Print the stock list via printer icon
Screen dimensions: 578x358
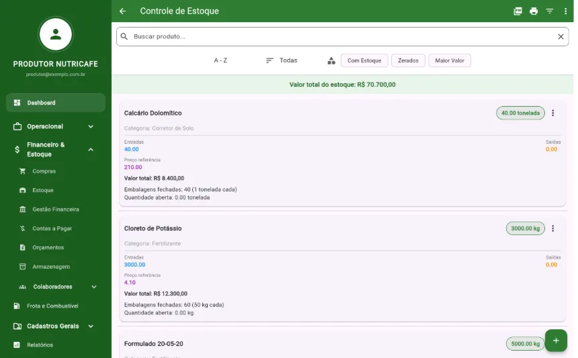(x=534, y=11)
